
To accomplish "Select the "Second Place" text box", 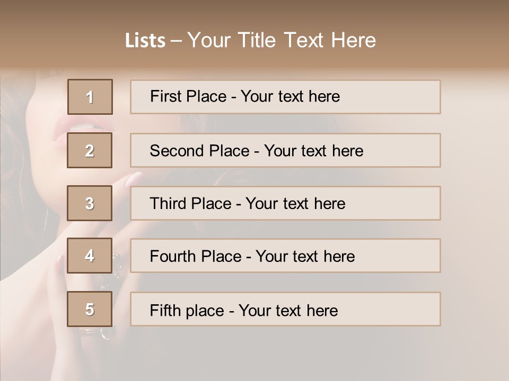I will point(285,150).
